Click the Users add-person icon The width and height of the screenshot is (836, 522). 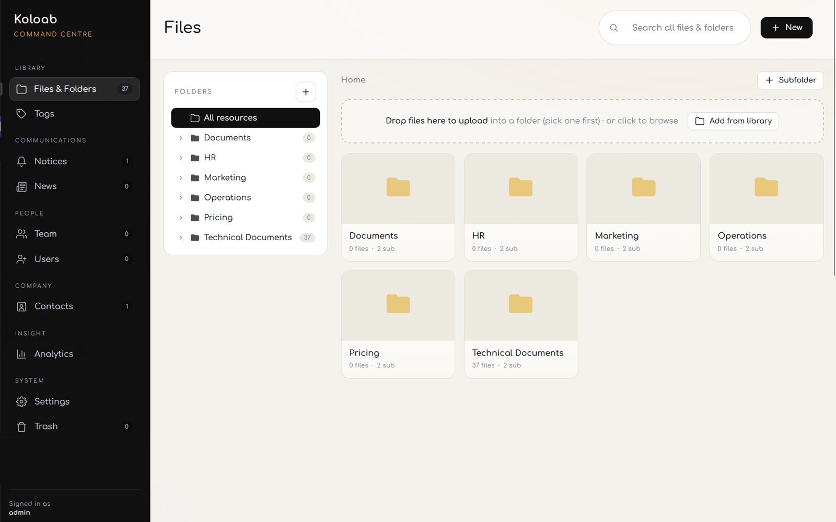pyautogui.click(x=21, y=259)
